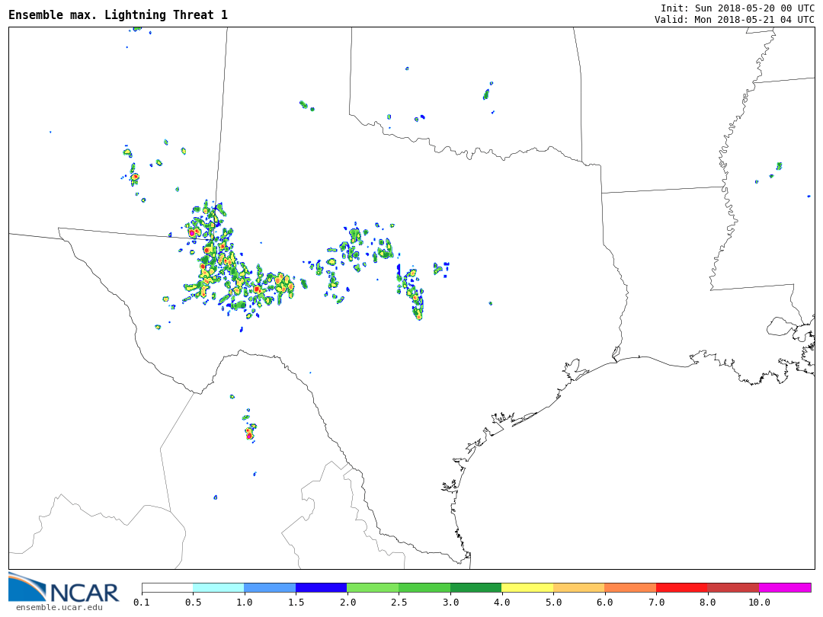The height and width of the screenshot is (617, 823).
Task: Open the ensemble.ucar.edu link text
Action: [x=59, y=607]
